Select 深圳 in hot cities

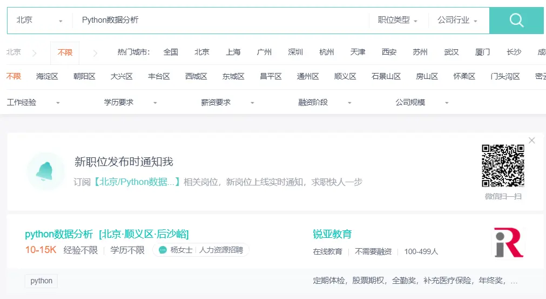tap(295, 52)
